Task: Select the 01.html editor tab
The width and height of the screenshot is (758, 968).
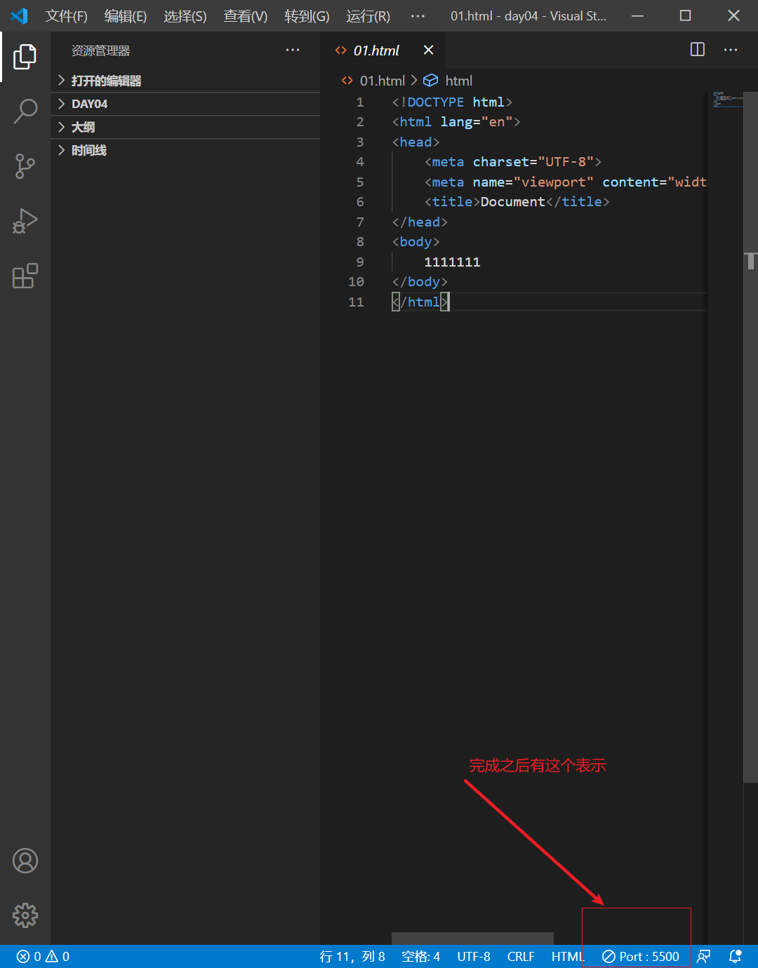Action: coord(376,50)
